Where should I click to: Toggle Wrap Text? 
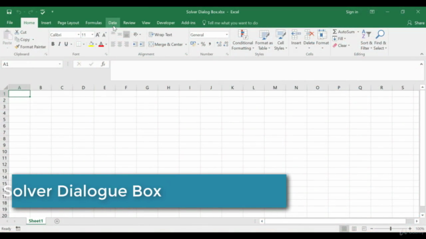160,35
